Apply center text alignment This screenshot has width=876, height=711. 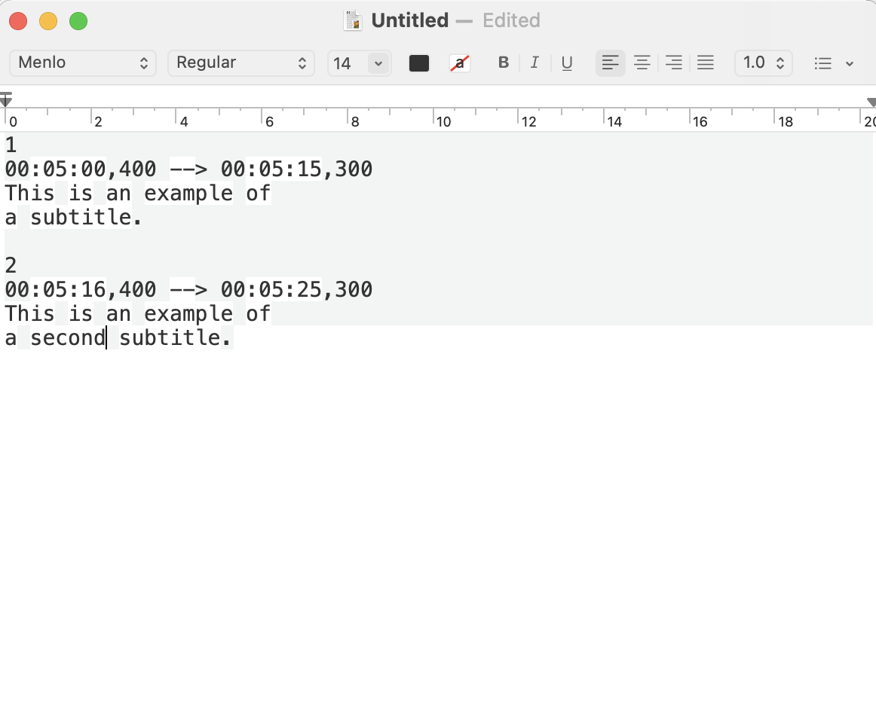coord(642,63)
